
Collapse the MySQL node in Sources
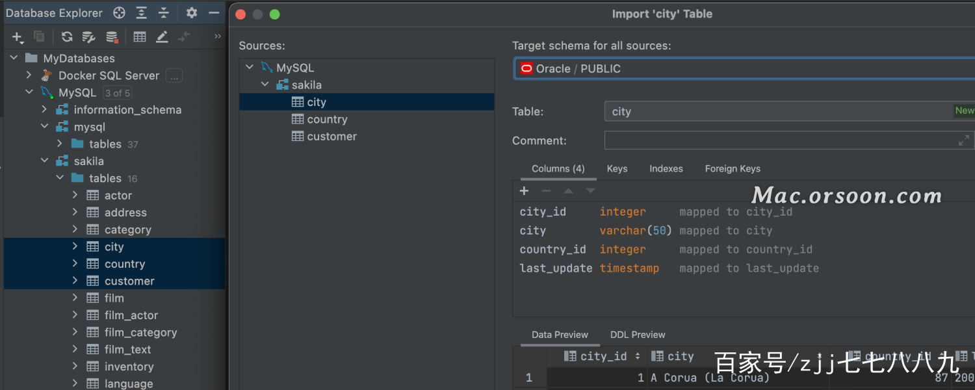point(249,67)
